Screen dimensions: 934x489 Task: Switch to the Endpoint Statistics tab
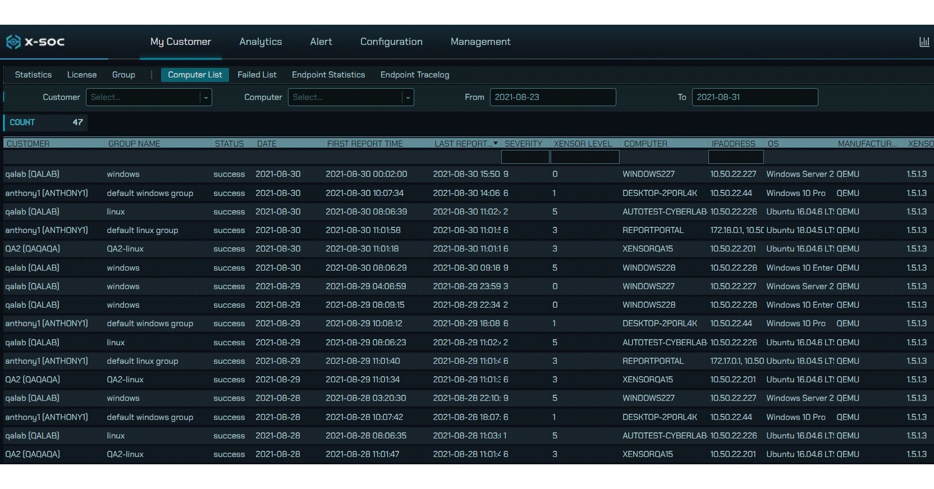tap(328, 75)
